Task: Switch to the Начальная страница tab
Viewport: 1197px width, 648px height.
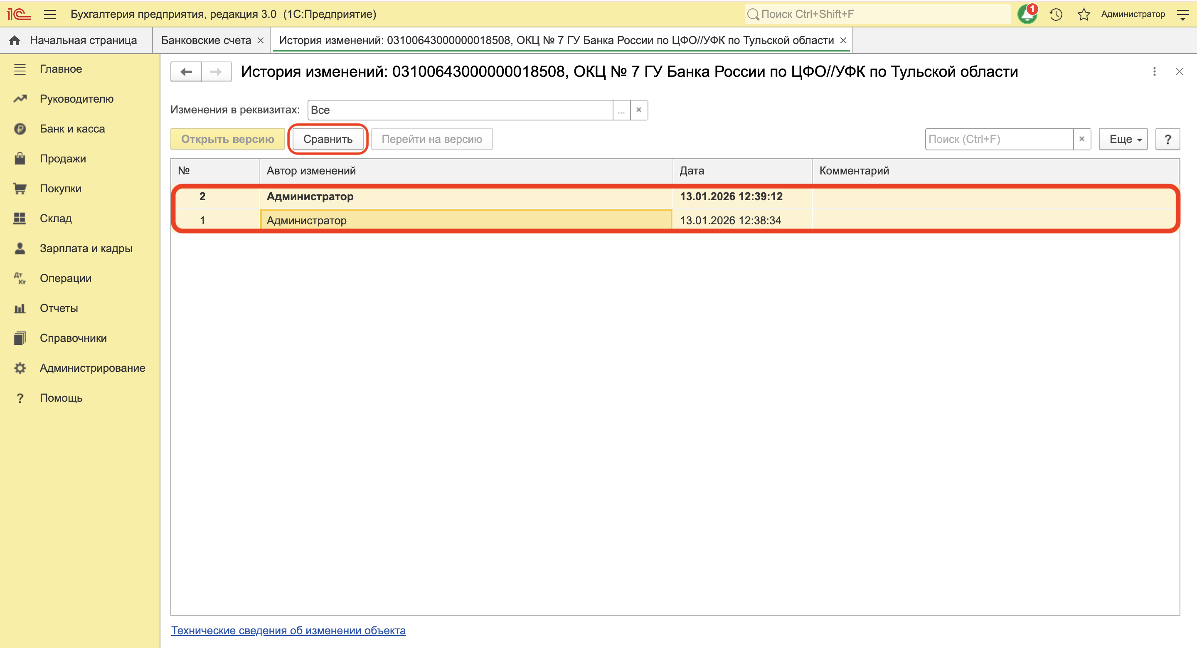Action: tap(83, 40)
